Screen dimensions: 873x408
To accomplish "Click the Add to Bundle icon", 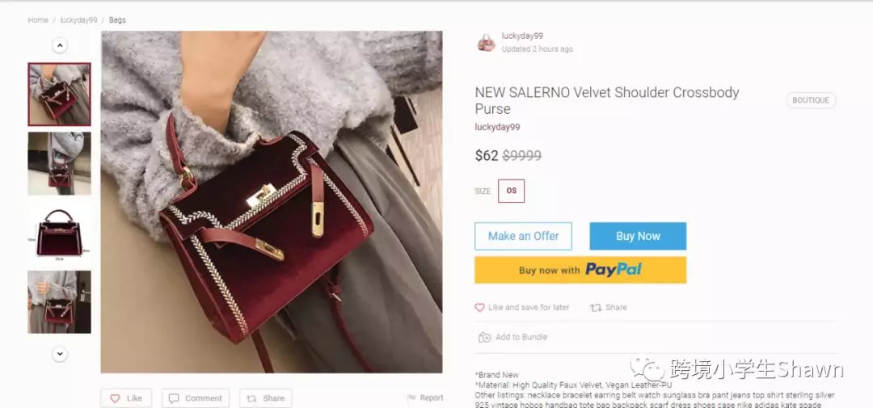I will pos(484,338).
